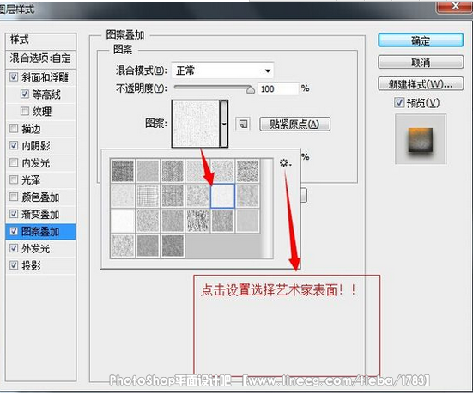
Task: Pick the third pattern in the top row
Action: tap(173, 171)
